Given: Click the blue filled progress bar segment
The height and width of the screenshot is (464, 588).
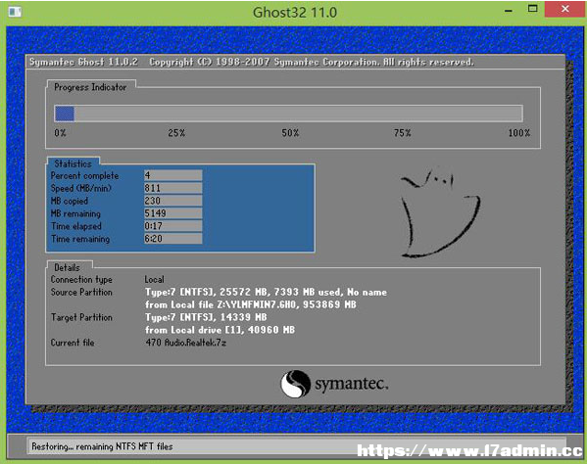Looking at the screenshot, I should point(64,114).
